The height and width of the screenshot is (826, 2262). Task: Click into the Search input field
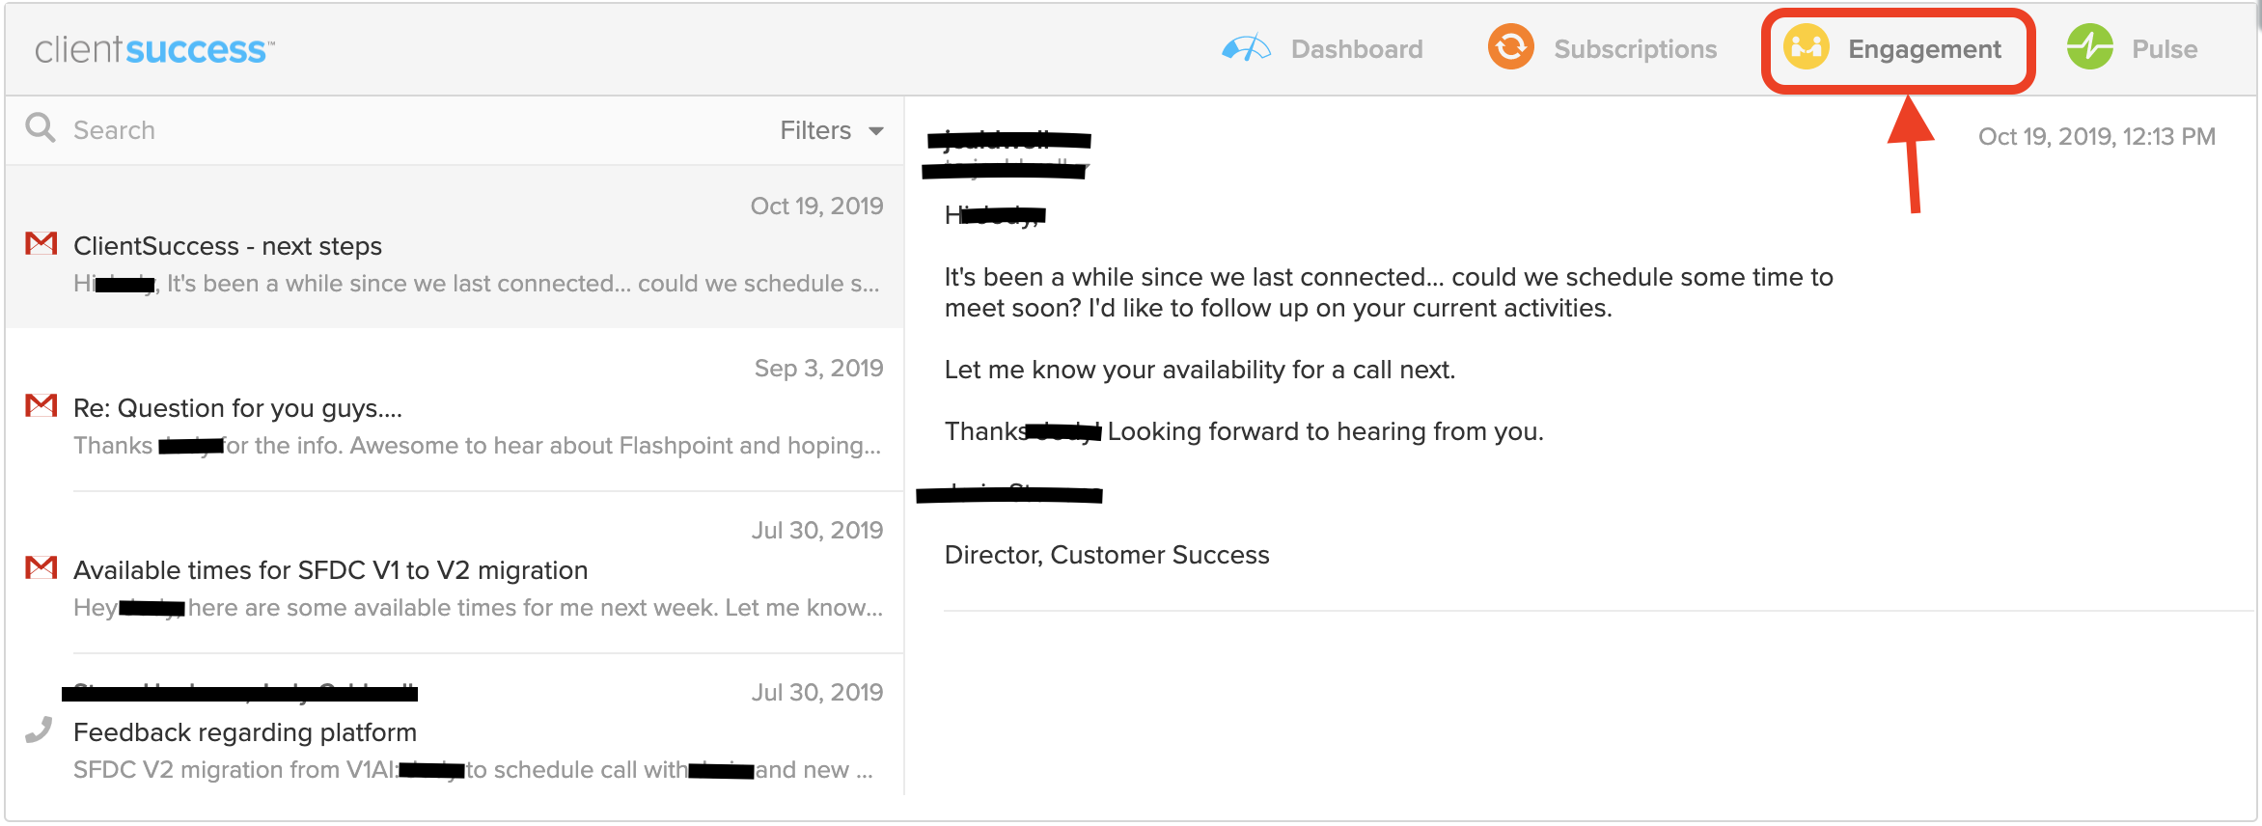(x=415, y=130)
